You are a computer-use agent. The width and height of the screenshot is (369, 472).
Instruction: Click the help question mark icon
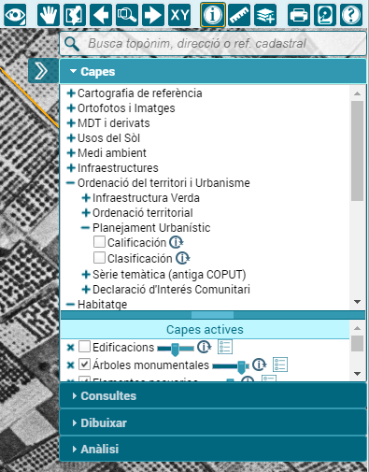point(351,15)
